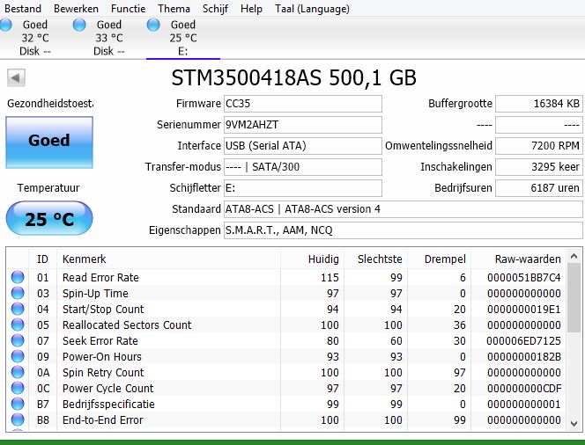Click the Eigenschappen field S.M.A.R.T., AAM, NCQ
This screenshot has height=445, width=585.
403,230
